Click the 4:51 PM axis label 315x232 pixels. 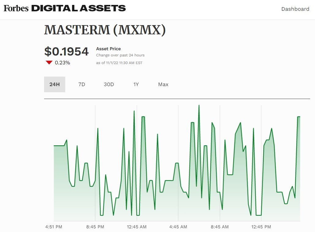(x=54, y=227)
